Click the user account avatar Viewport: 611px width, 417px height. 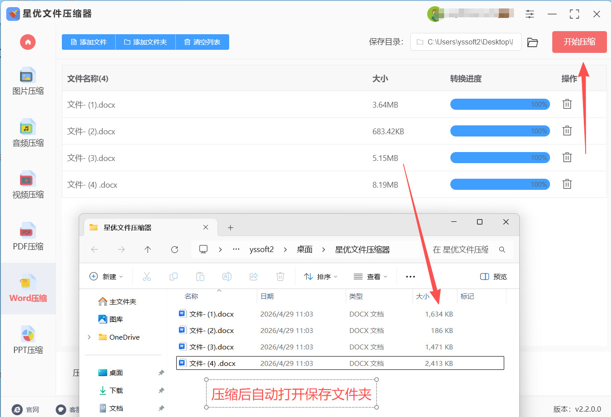[x=434, y=14]
